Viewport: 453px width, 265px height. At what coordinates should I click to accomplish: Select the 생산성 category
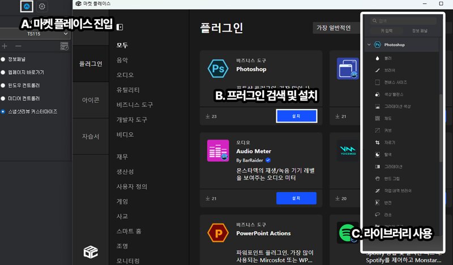click(x=125, y=172)
